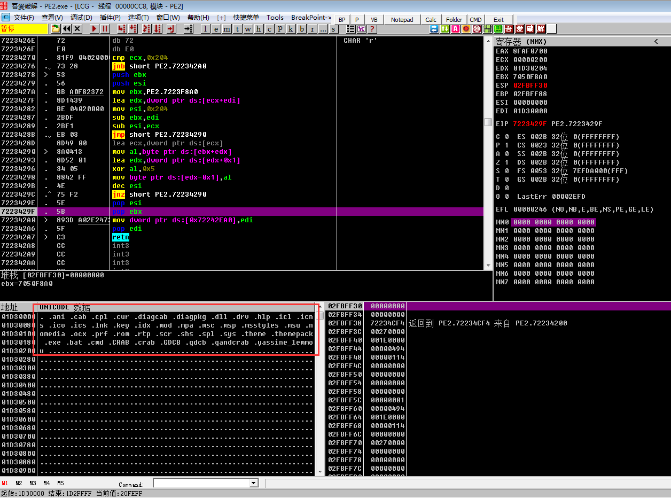Click the Command input field
Image resolution: width=671 pixels, height=498 pixels.
click(201, 483)
